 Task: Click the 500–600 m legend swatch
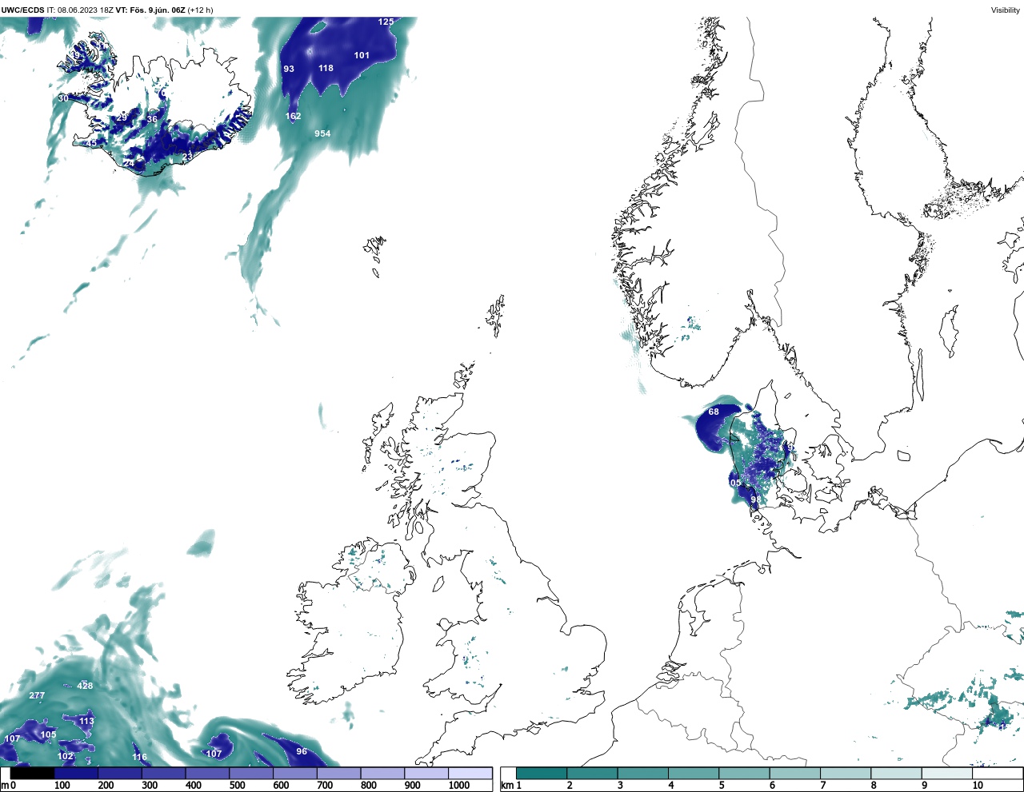pyautogui.click(x=251, y=774)
